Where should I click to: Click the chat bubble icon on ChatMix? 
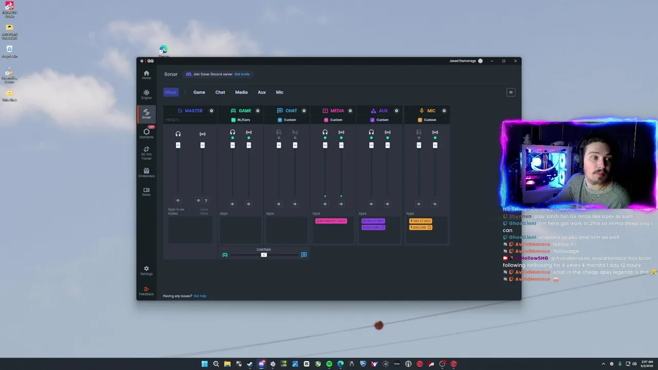(x=304, y=254)
